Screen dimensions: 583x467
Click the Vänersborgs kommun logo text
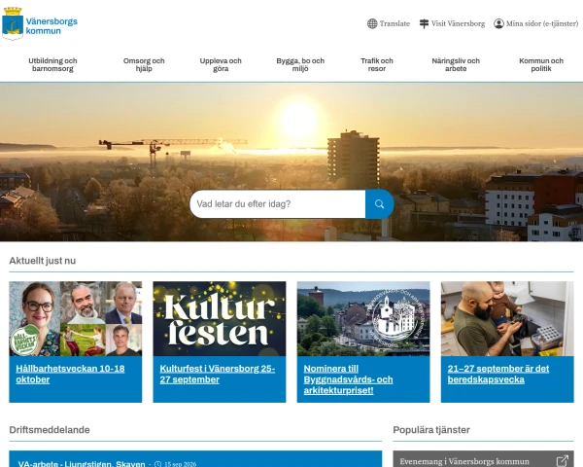point(51,26)
